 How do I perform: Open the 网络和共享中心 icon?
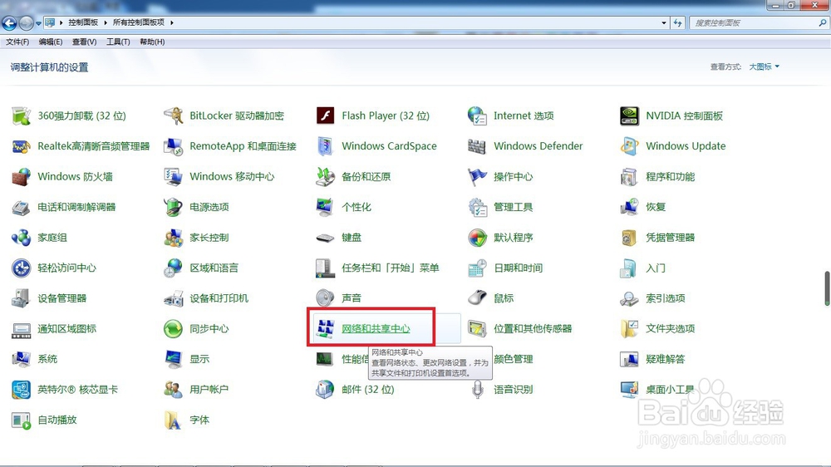tap(325, 329)
